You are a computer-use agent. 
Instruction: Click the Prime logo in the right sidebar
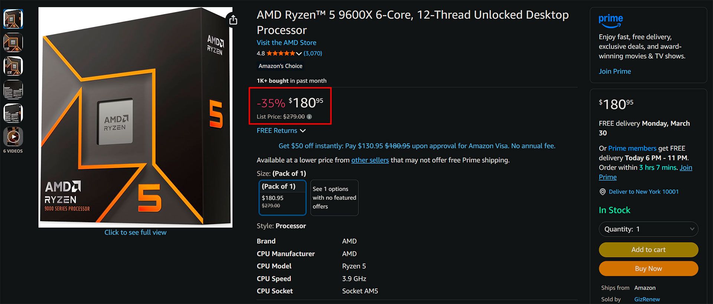(610, 20)
